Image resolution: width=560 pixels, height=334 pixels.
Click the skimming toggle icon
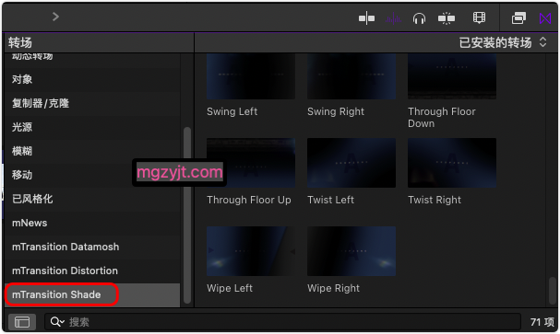click(x=447, y=18)
